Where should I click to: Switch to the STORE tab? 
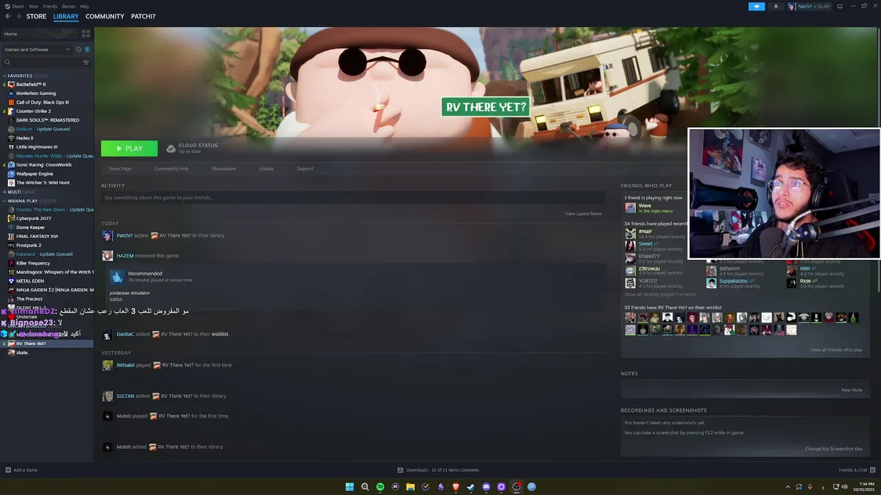[x=36, y=16]
